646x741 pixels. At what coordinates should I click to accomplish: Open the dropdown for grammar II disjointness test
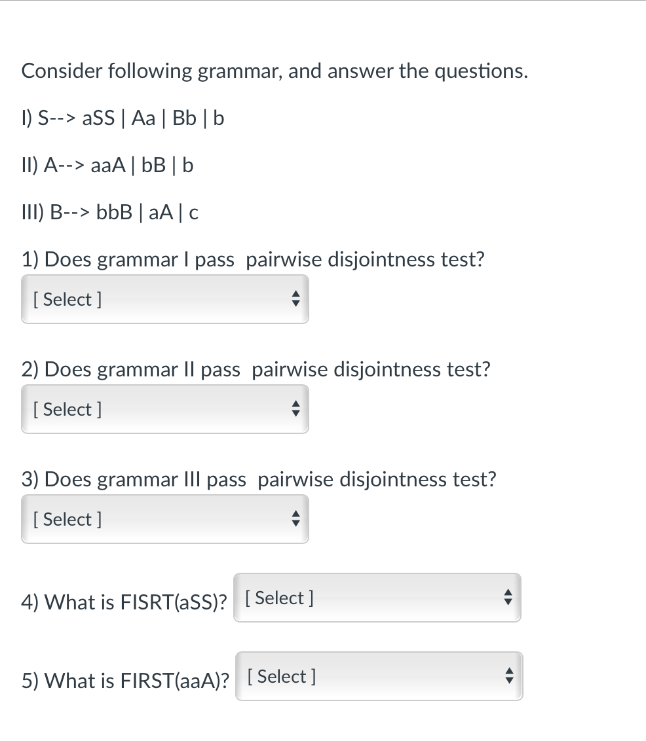coord(164,409)
